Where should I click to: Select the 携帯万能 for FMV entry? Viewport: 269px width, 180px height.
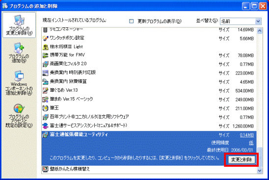point(149,55)
